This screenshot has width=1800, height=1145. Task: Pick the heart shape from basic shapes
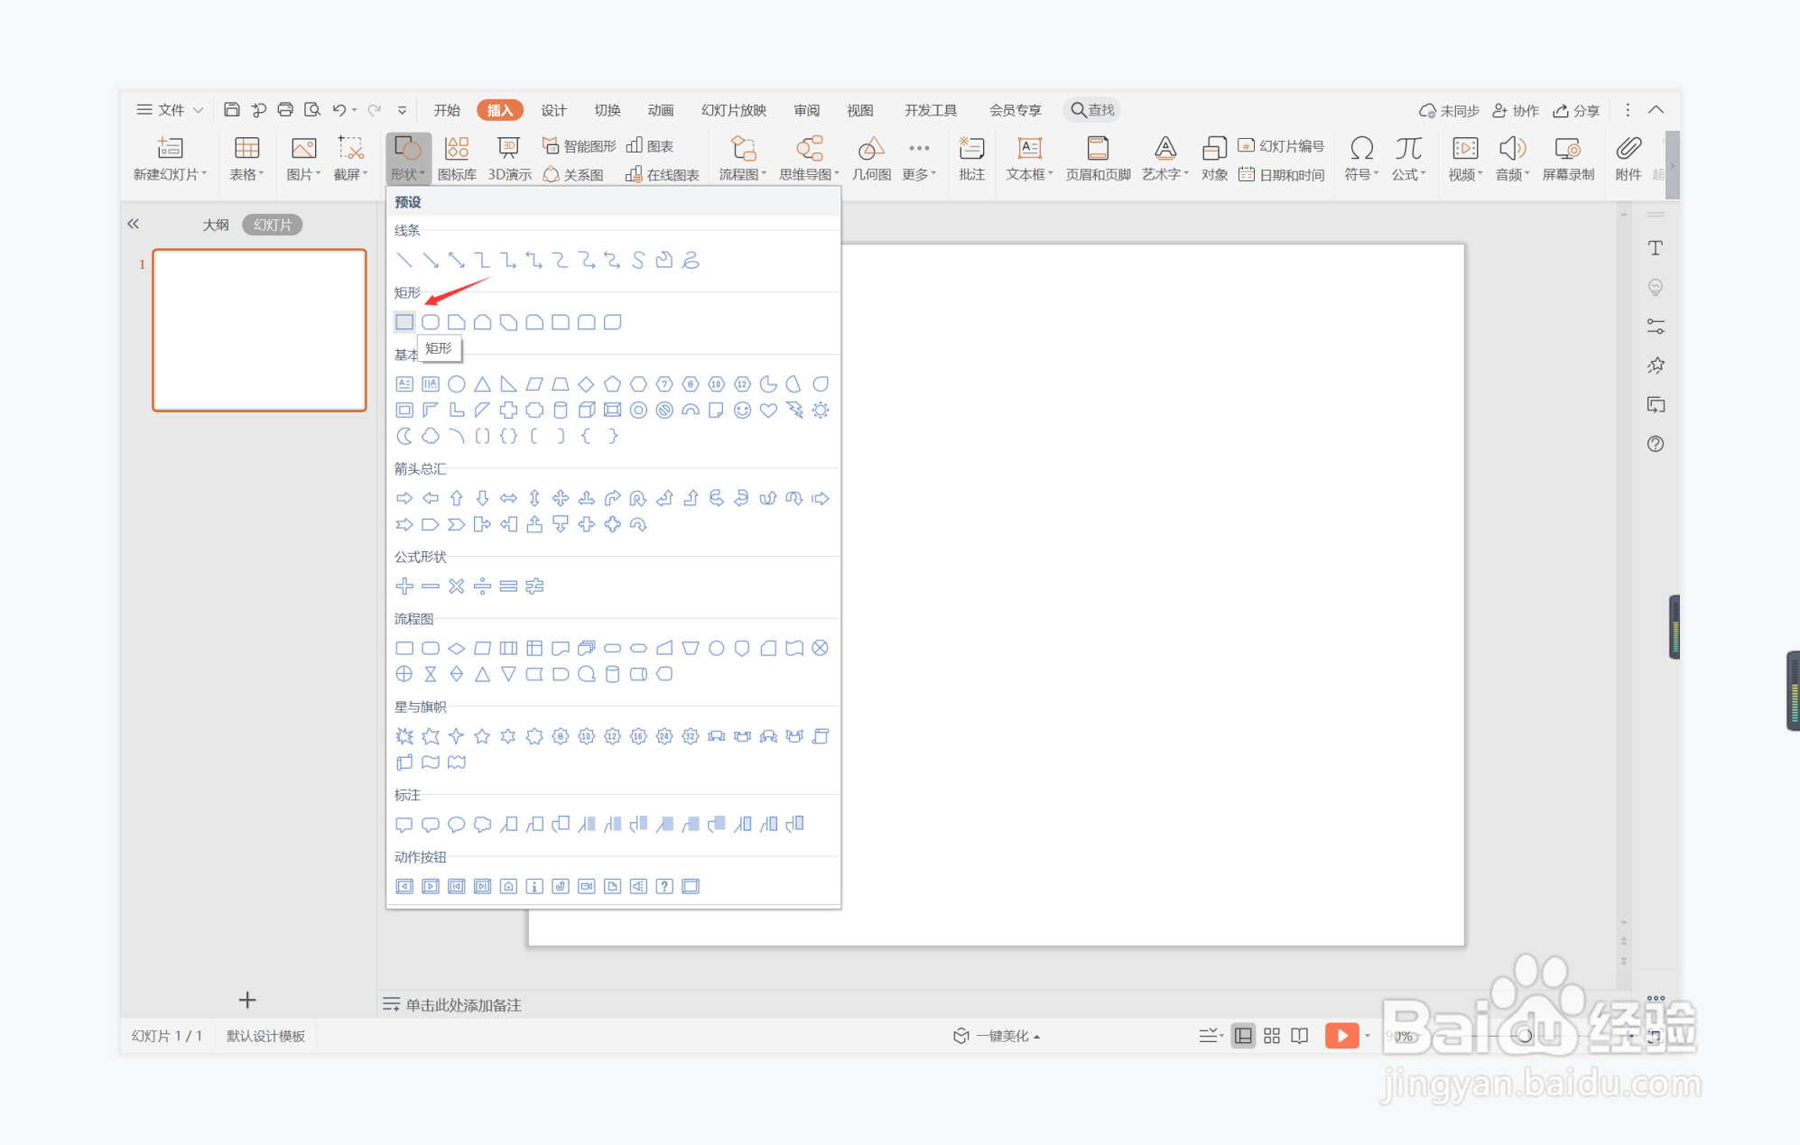coord(768,411)
